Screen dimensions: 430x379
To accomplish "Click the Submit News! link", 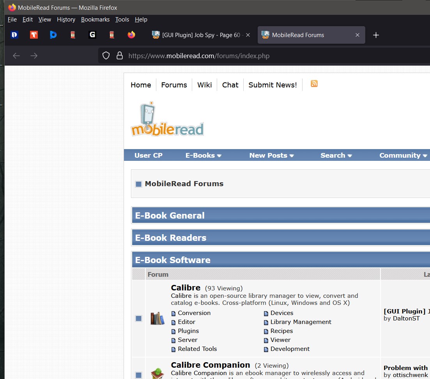I will [273, 85].
